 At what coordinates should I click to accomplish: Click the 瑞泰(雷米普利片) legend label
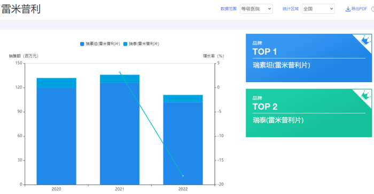[144, 44]
